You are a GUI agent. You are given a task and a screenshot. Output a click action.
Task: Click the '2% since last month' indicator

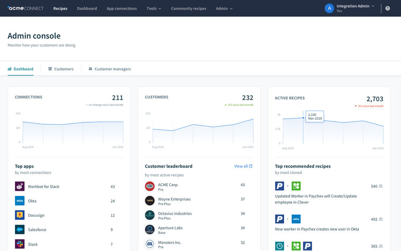(x=239, y=105)
